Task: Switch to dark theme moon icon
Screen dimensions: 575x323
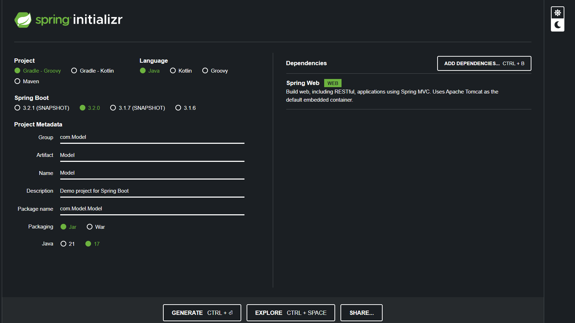Action: [558, 25]
